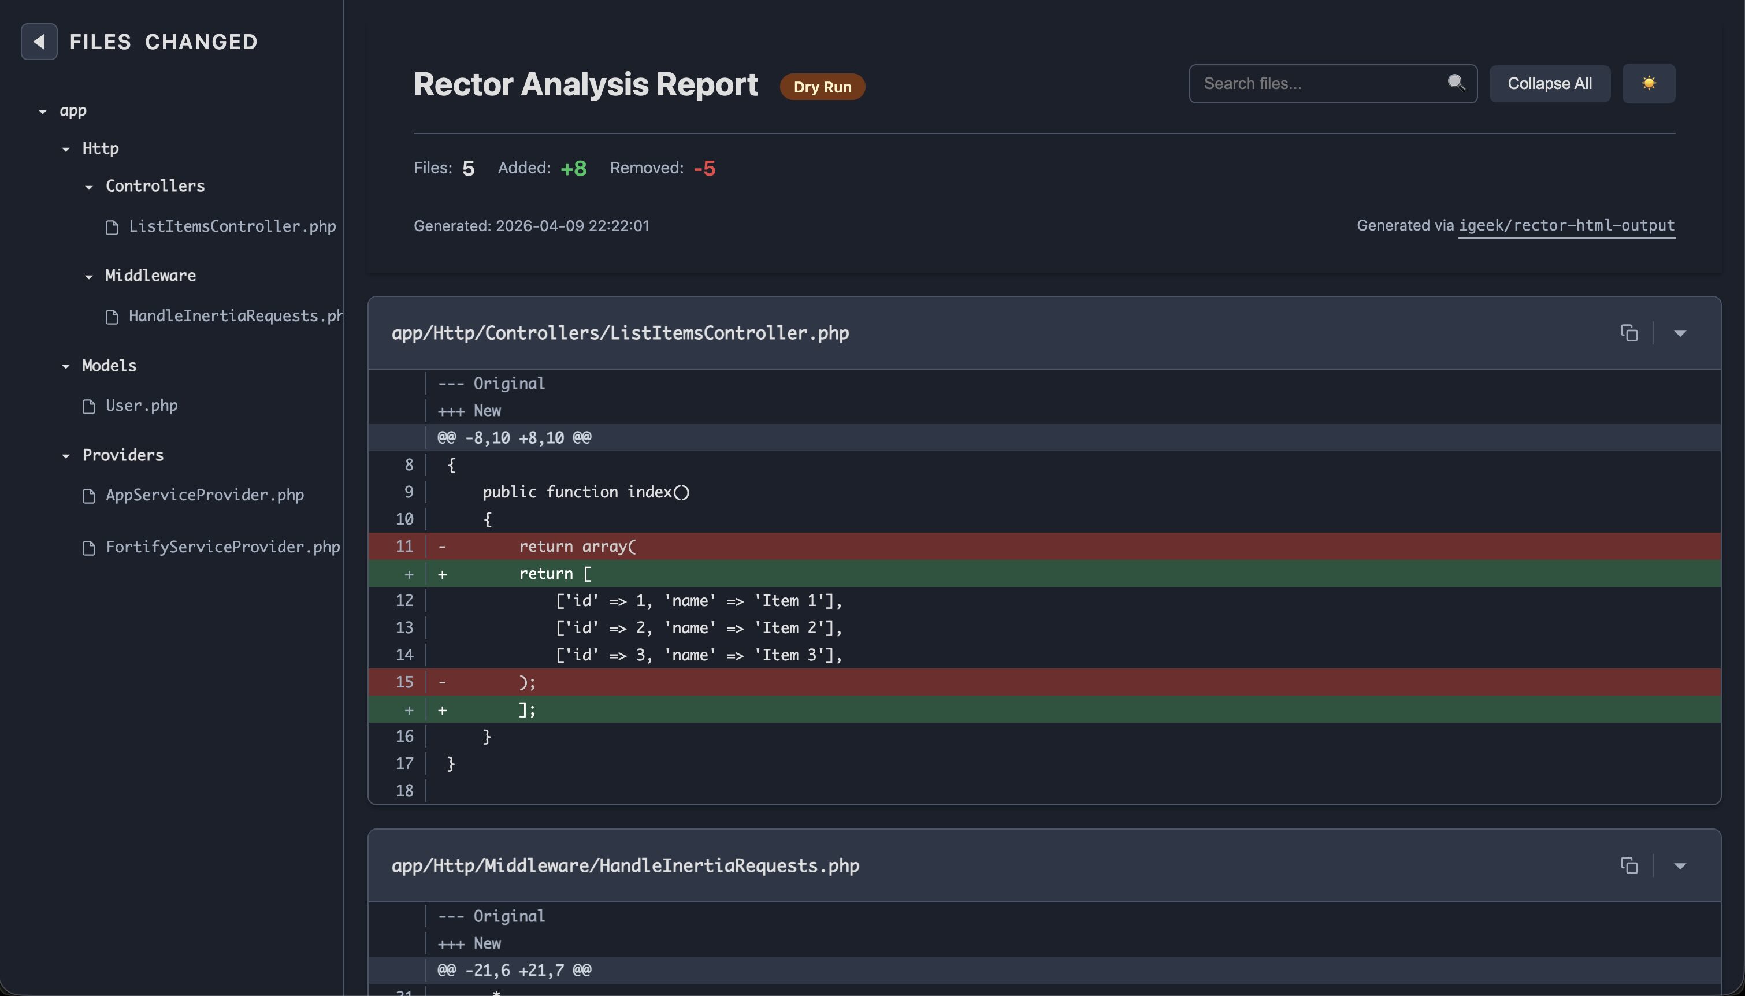Image resolution: width=1745 pixels, height=996 pixels.
Task: Follow the igeek/rector-html-output link
Action: click(x=1566, y=225)
